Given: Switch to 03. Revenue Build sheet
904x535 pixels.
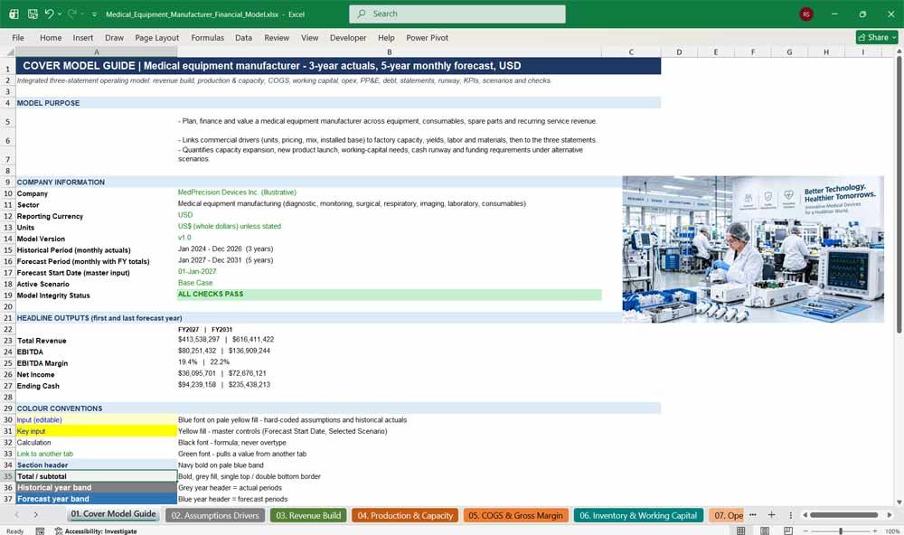Looking at the screenshot, I should click(x=308, y=515).
